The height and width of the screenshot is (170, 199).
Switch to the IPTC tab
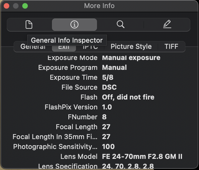tap(90, 47)
